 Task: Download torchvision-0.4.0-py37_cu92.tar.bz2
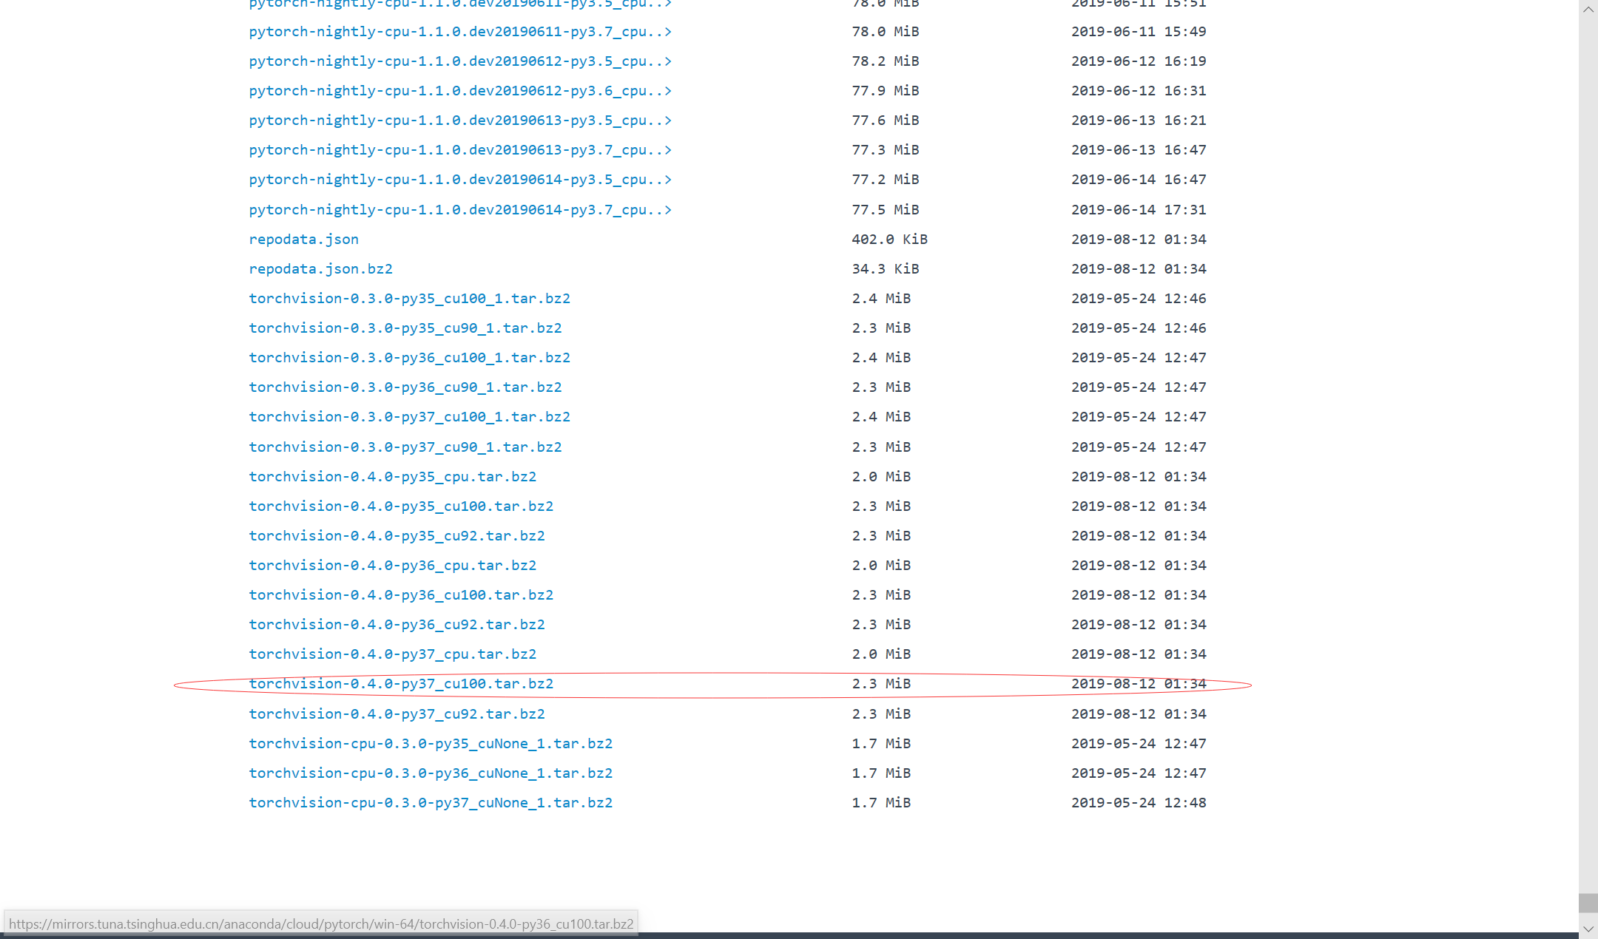click(397, 714)
